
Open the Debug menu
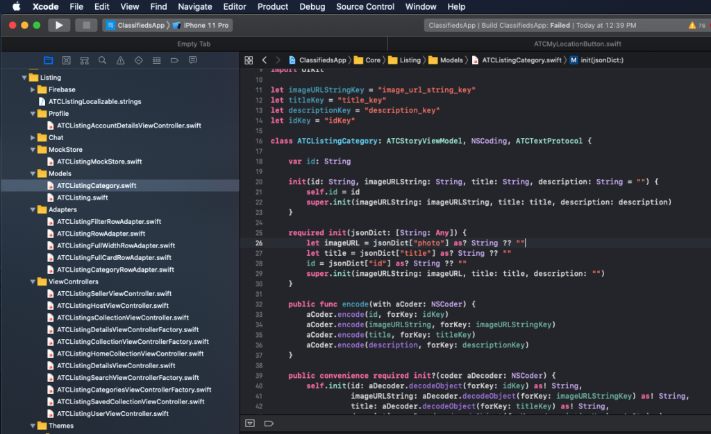pyautogui.click(x=312, y=7)
